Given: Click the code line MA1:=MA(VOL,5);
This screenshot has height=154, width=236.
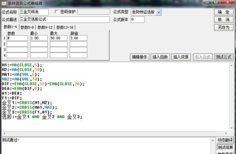Looking at the screenshot, I should 21,75.
